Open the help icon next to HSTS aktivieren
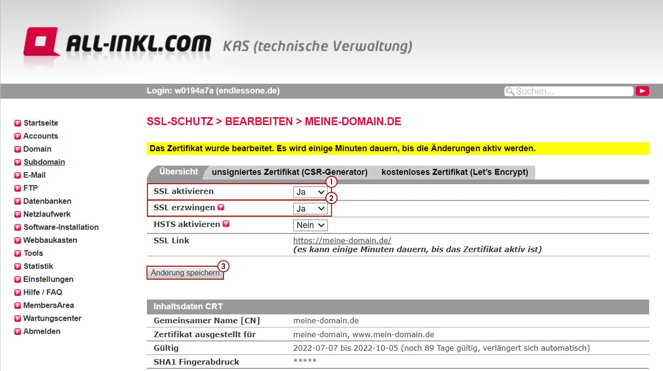 [226, 224]
